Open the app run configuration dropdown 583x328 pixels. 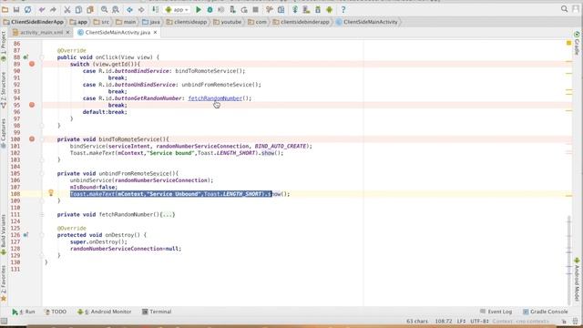[x=177, y=10]
